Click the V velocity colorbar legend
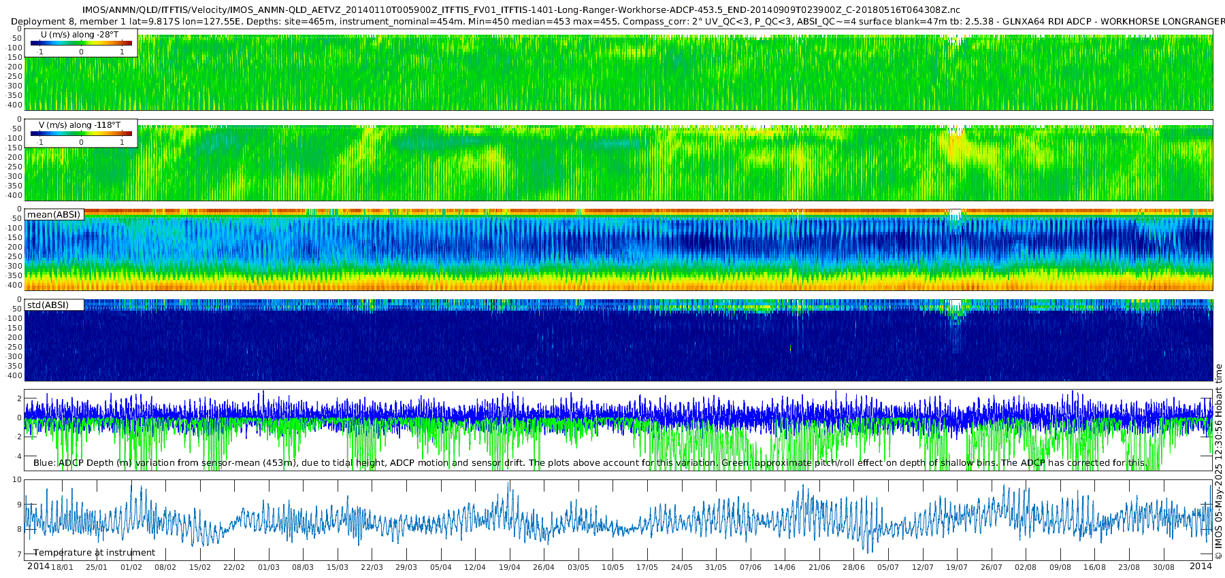Screen dimensions: 1225x578 point(81,133)
